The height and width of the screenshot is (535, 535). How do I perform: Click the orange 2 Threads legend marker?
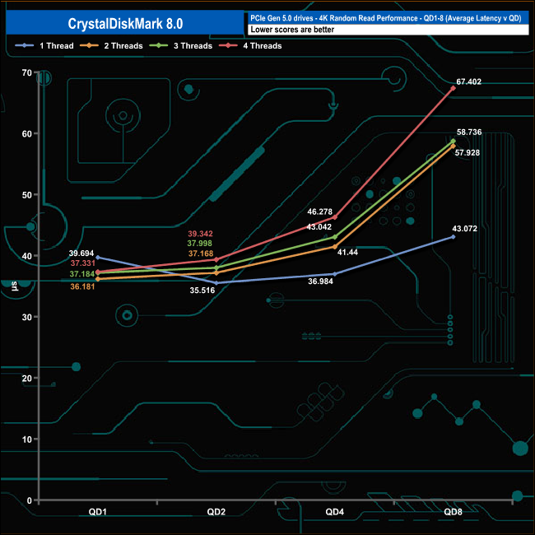89,45
